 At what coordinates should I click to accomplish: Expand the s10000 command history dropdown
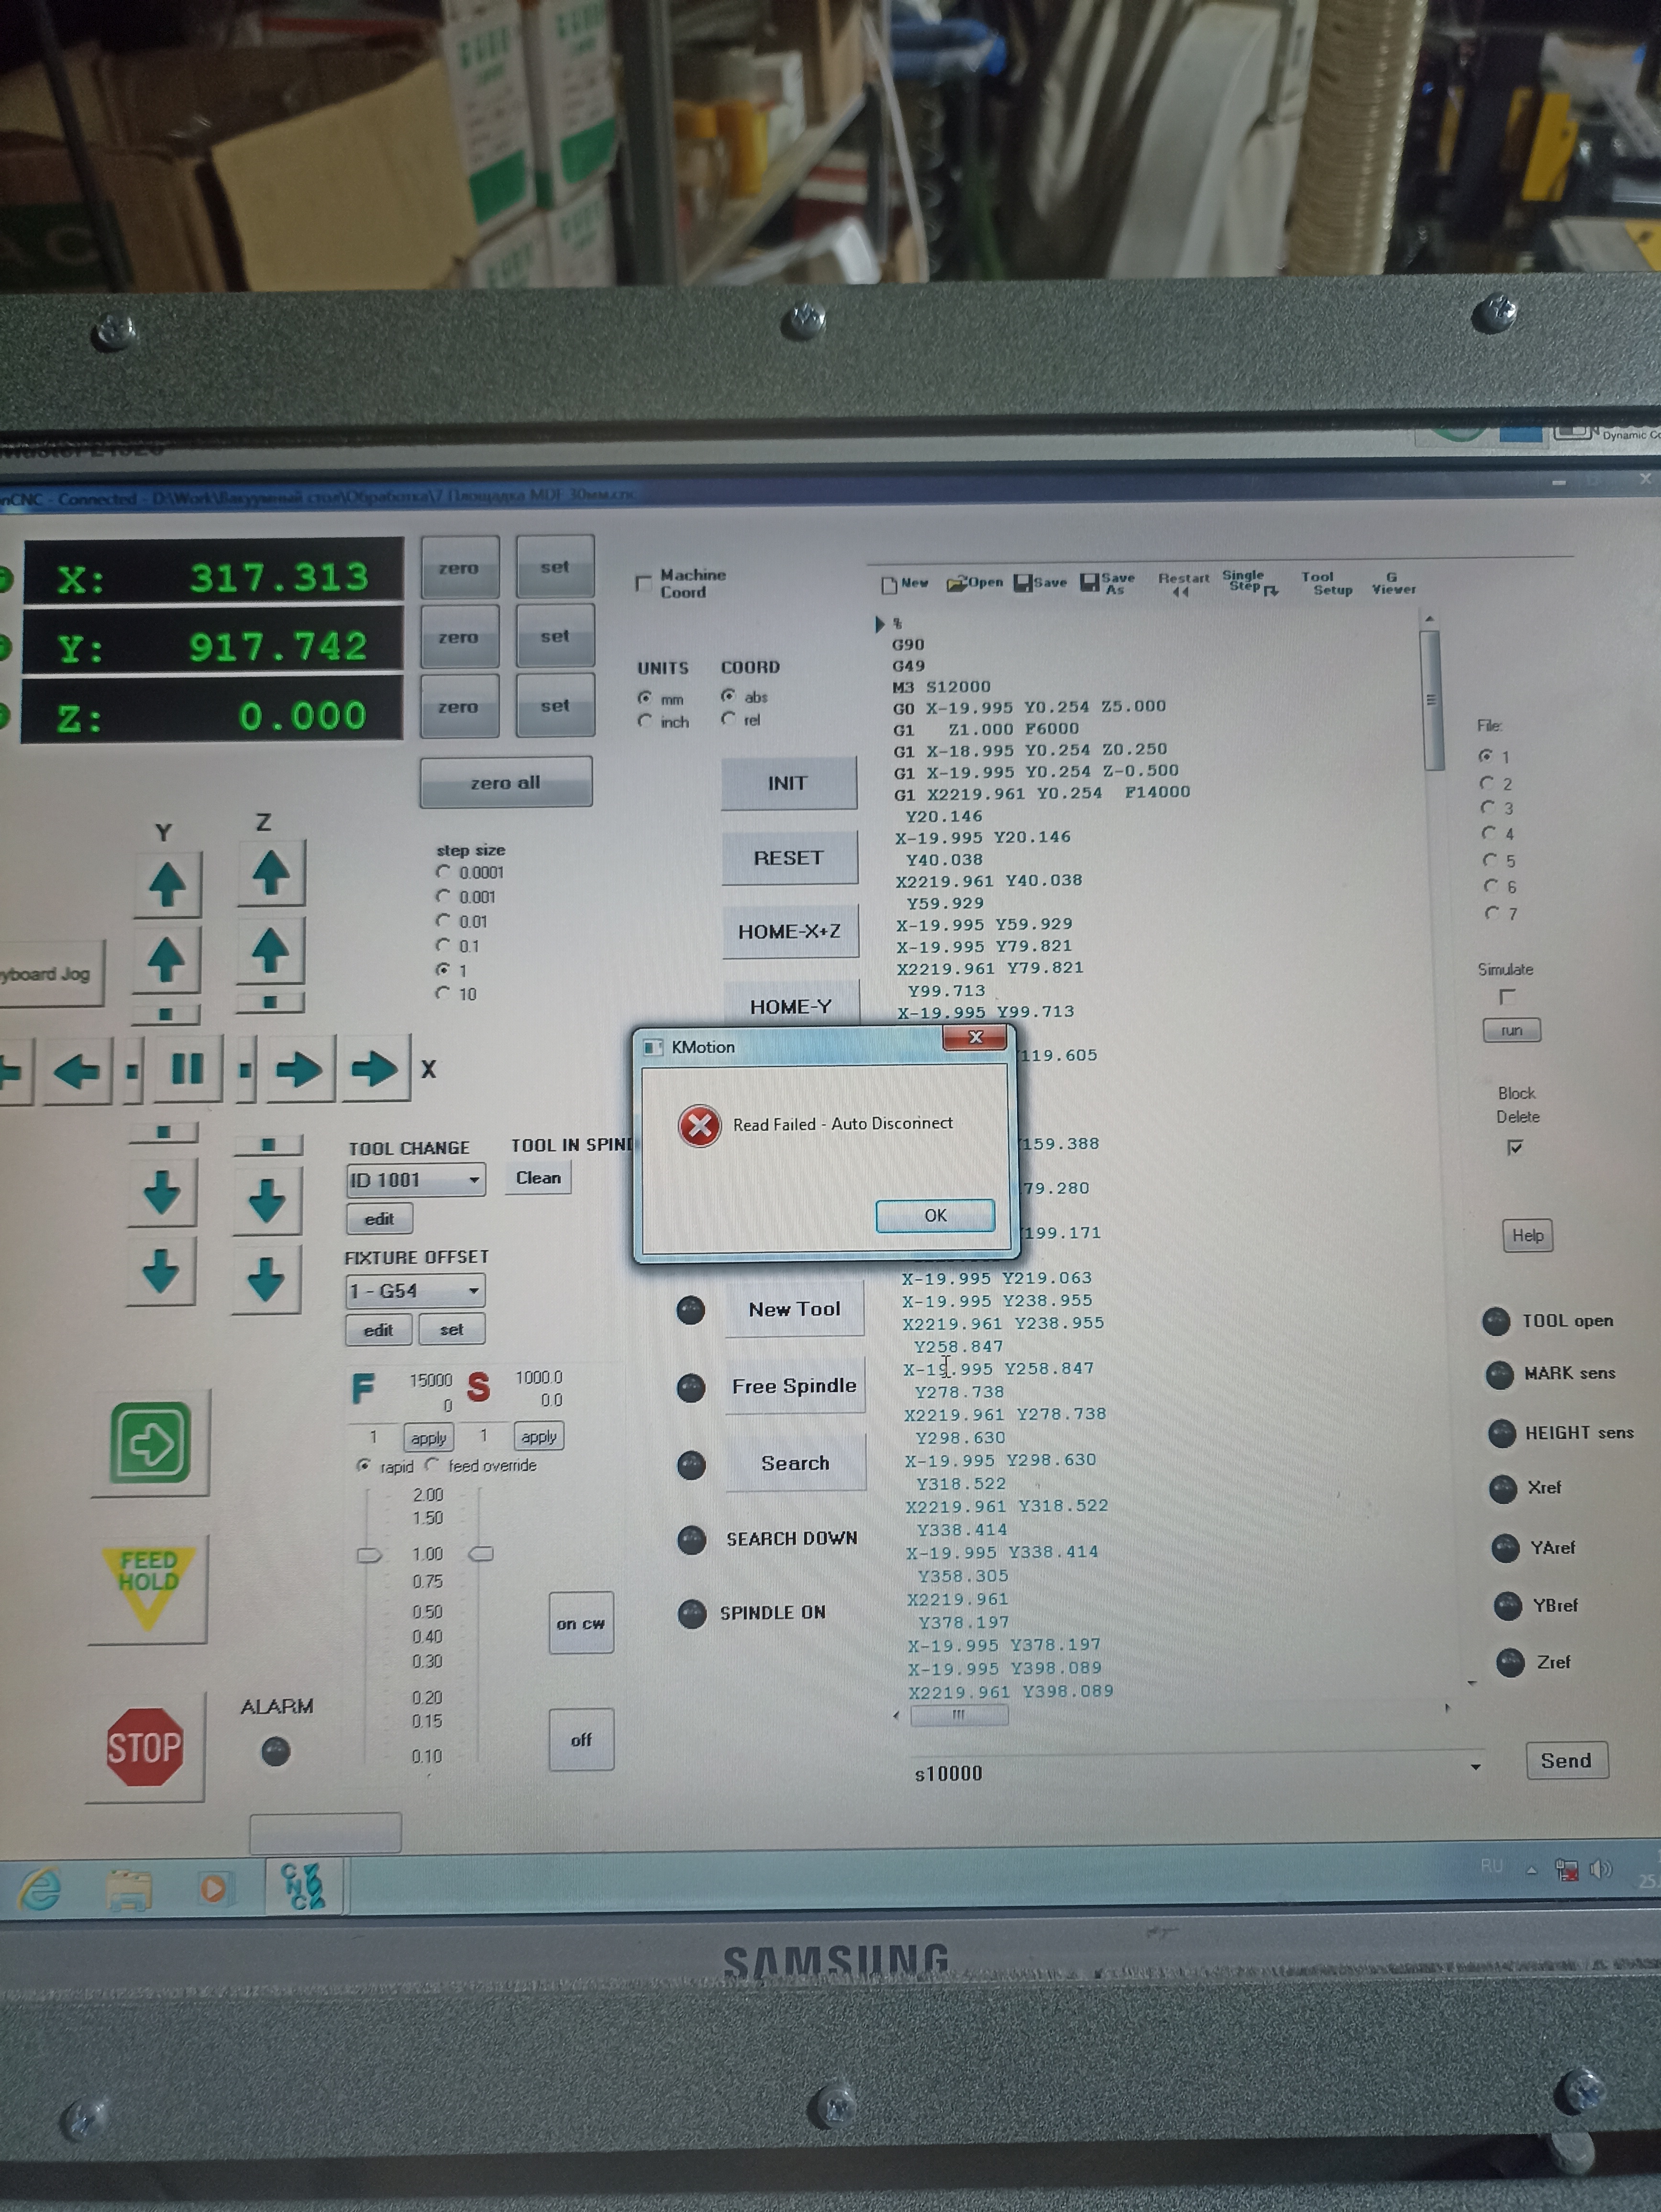1475,1768
